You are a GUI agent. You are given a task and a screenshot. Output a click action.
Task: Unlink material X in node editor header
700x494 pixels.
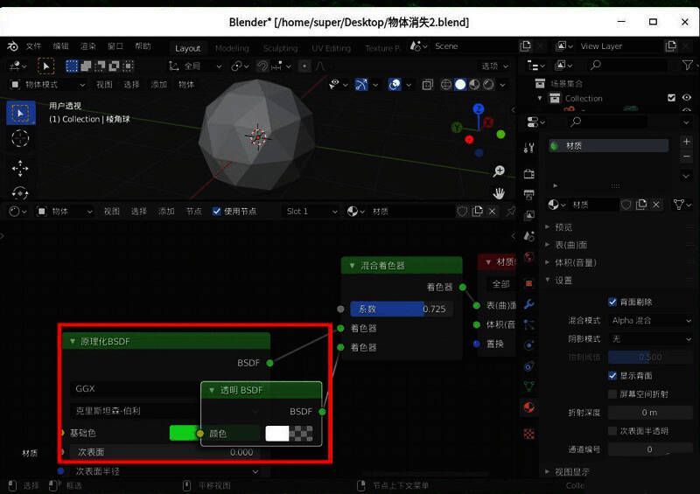[x=492, y=211]
